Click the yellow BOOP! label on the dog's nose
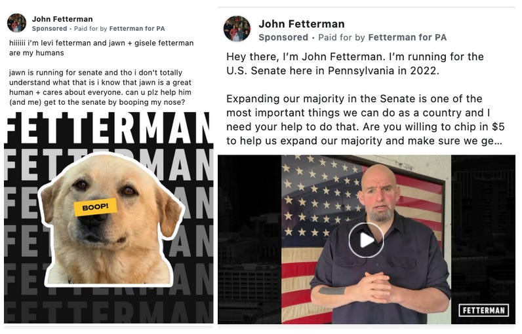The height and width of the screenshot is (334, 522). pyautogui.click(x=96, y=207)
